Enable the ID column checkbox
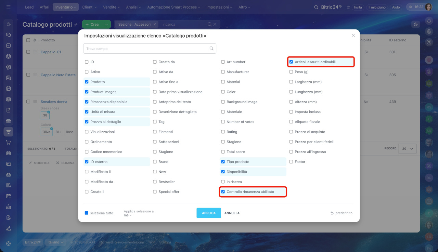 point(87,62)
